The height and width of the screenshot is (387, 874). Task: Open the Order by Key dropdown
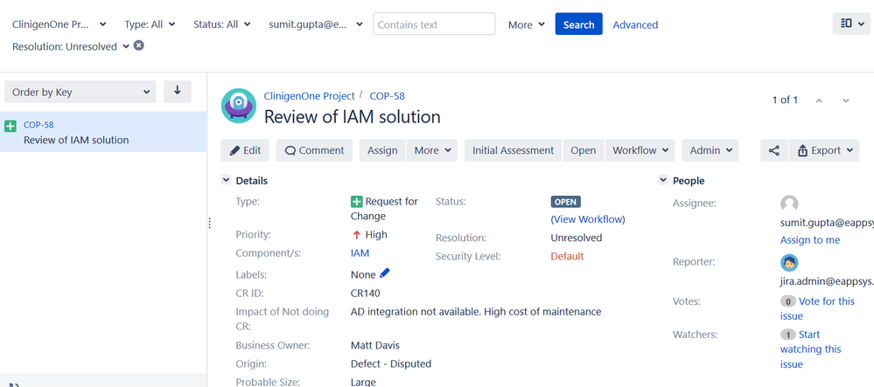tap(80, 92)
